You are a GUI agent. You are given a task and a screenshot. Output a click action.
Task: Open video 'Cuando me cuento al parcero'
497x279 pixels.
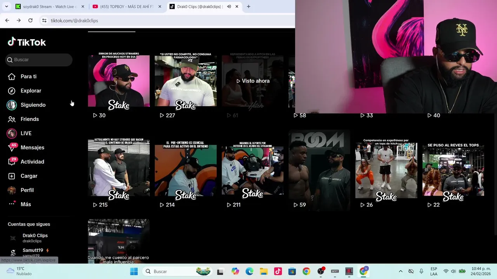118,242
